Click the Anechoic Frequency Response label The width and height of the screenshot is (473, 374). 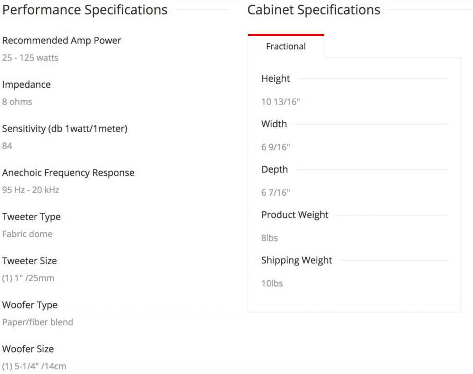click(68, 173)
